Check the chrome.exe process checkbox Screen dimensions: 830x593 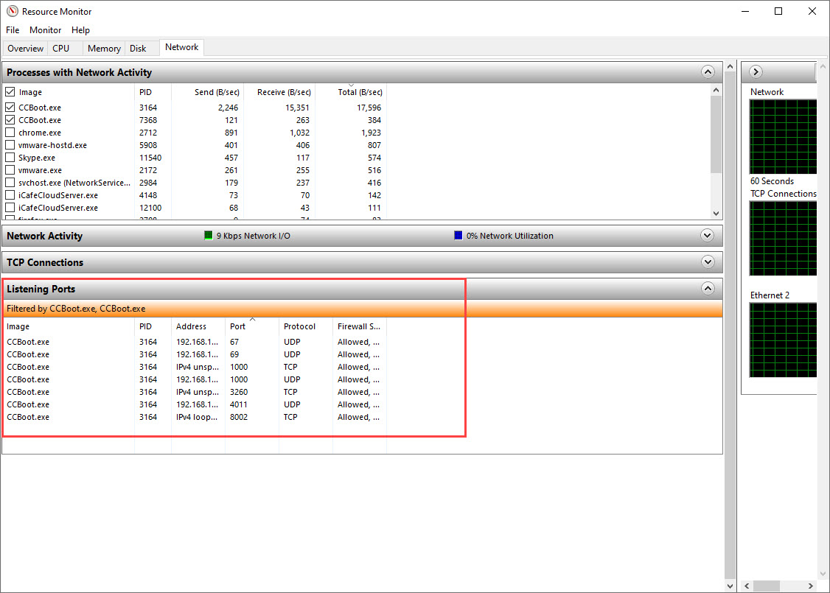coord(10,133)
